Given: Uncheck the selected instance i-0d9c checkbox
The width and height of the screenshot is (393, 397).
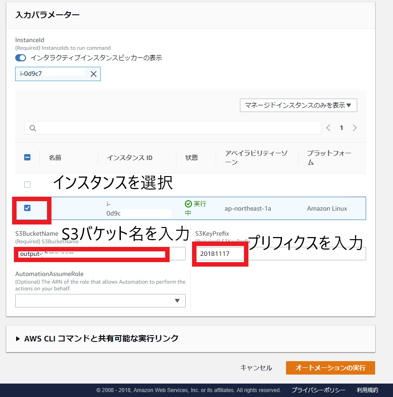Looking at the screenshot, I should 28,208.
